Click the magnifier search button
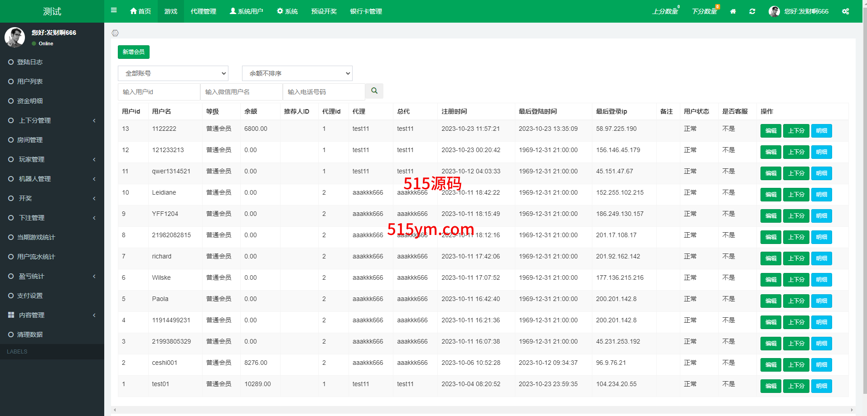867x416 pixels. [374, 91]
